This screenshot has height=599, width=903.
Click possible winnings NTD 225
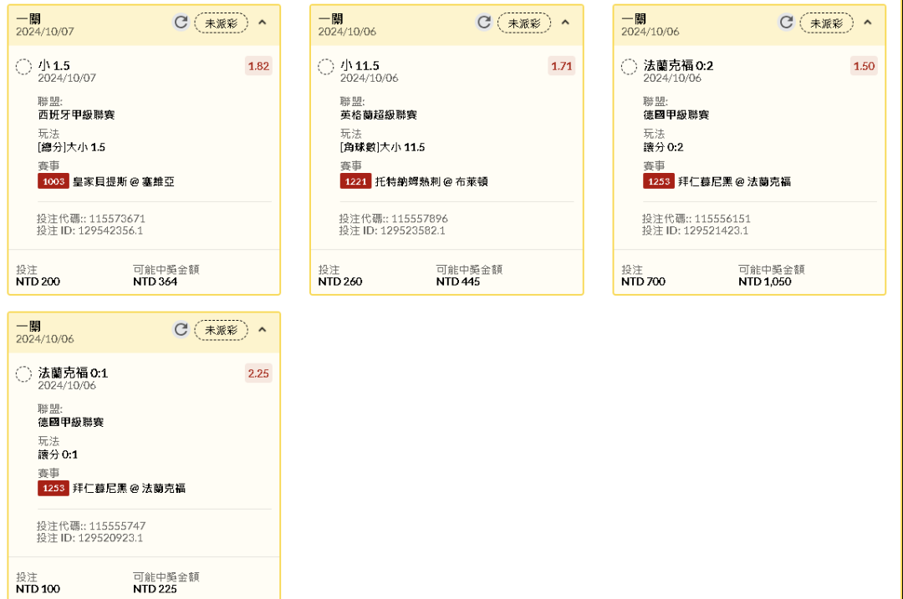pos(155,589)
